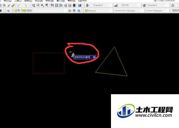Click the down-arrow icon in command tooltip
Viewport: 179px width, 128px height.
[x=94, y=57]
